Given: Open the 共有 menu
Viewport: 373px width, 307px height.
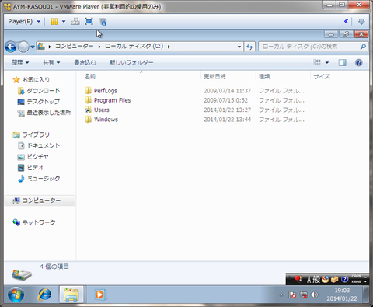Looking at the screenshot, I should coord(51,62).
